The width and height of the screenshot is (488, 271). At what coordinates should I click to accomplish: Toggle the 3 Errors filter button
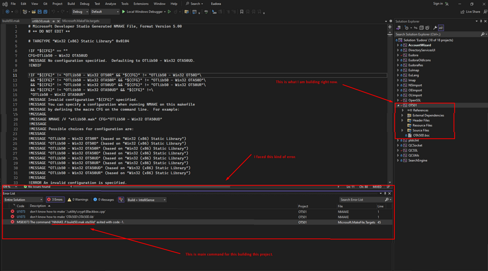pos(55,200)
